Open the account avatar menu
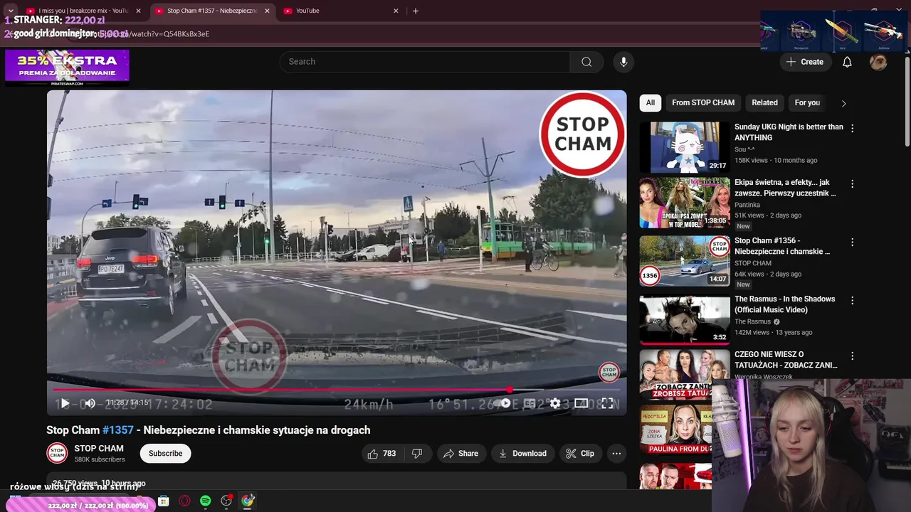The height and width of the screenshot is (512, 911). (x=878, y=62)
